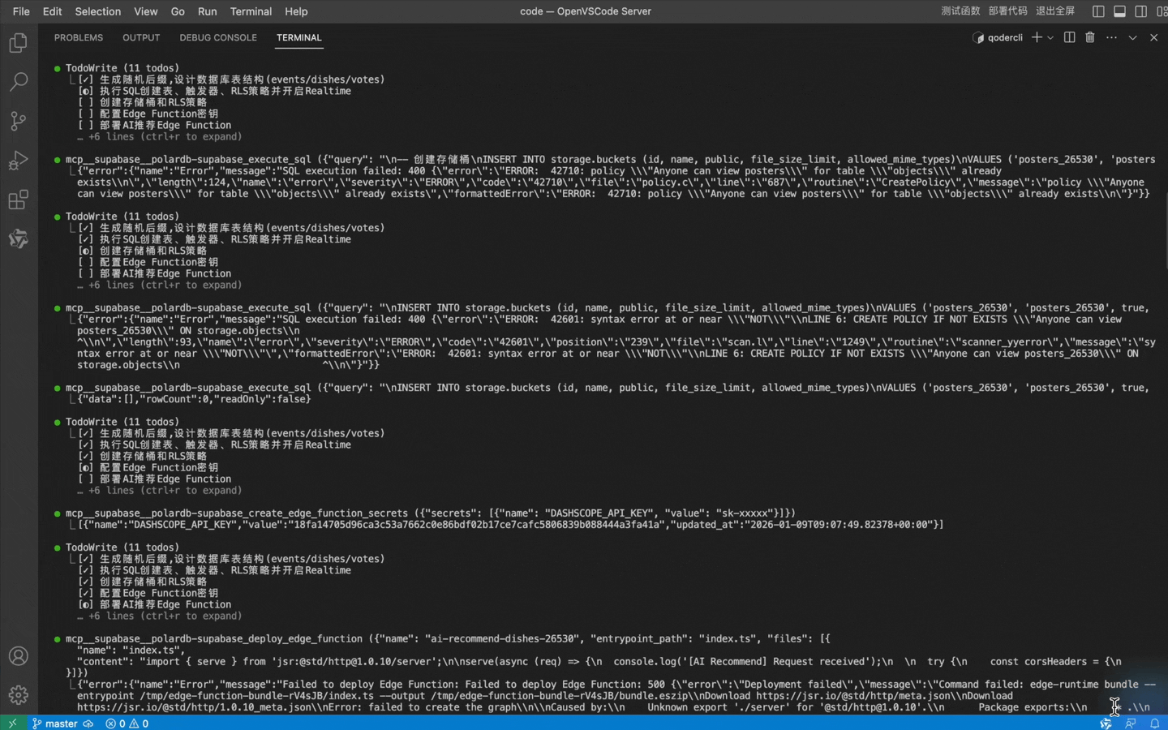Open the Run and Debug view

click(18, 161)
